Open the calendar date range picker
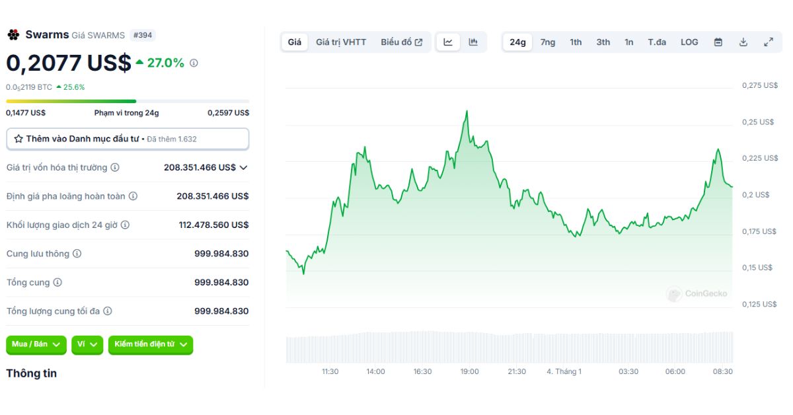The width and height of the screenshot is (793, 415). point(718,42)
